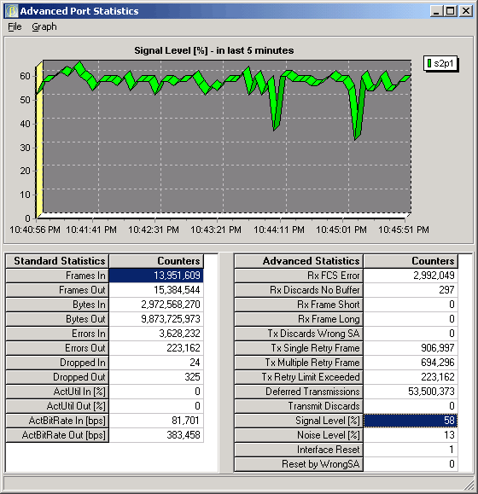Click the Advanced Statistics column header
This screenshot has width=478, height=494.
299,261
